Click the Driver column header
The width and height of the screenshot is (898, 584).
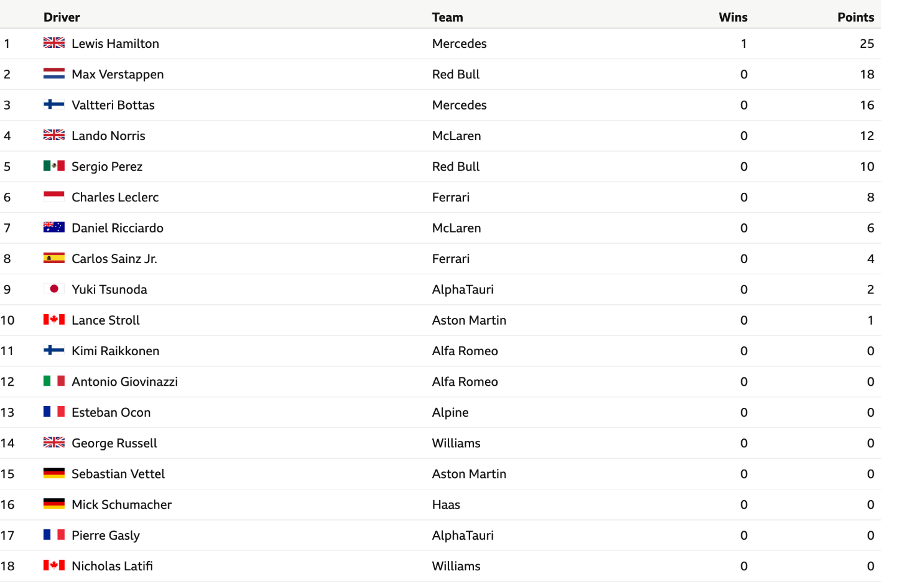[x=62, y=17]
